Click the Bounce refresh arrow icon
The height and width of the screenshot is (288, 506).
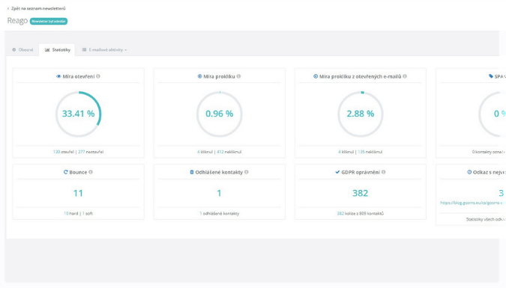pos(65,172)
